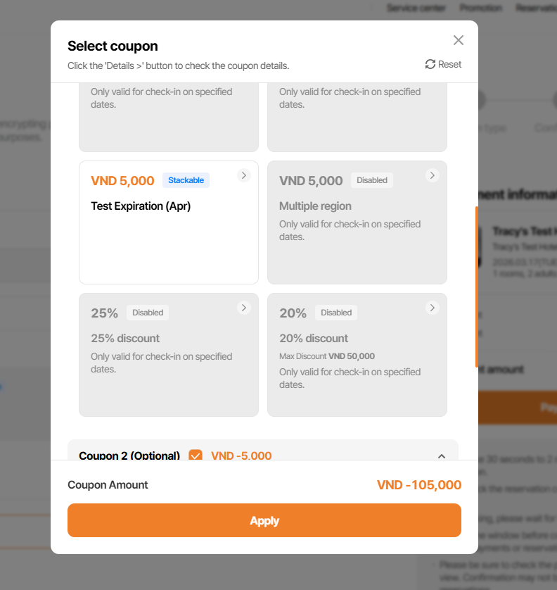Open Promotion in the top menu

click(x=481, y=8)
